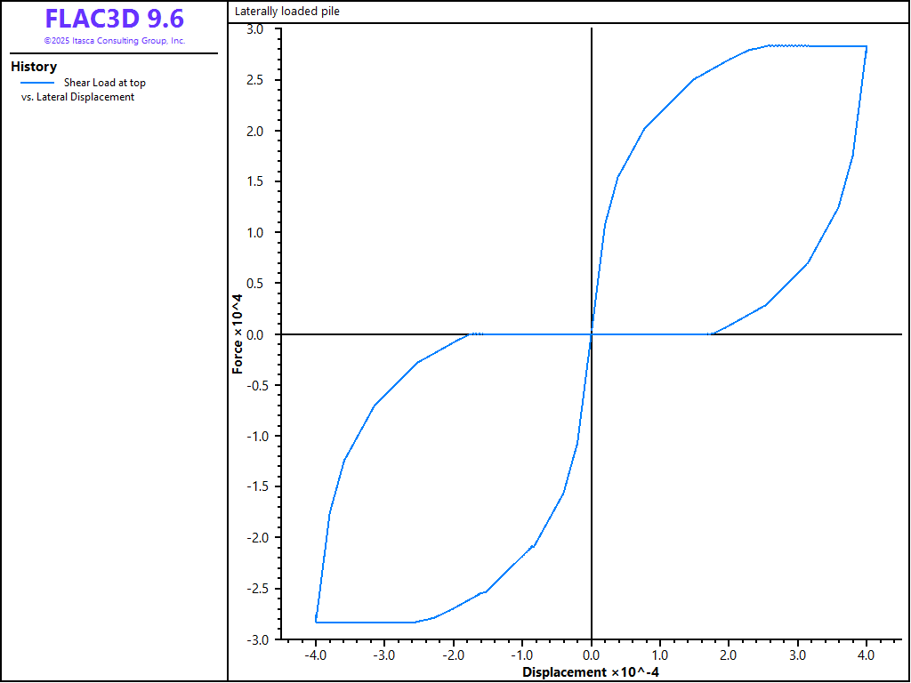Click the plot origin where axes cross
Image resolution: width=911 pixels, height=683 pixels.
(592, 334)
